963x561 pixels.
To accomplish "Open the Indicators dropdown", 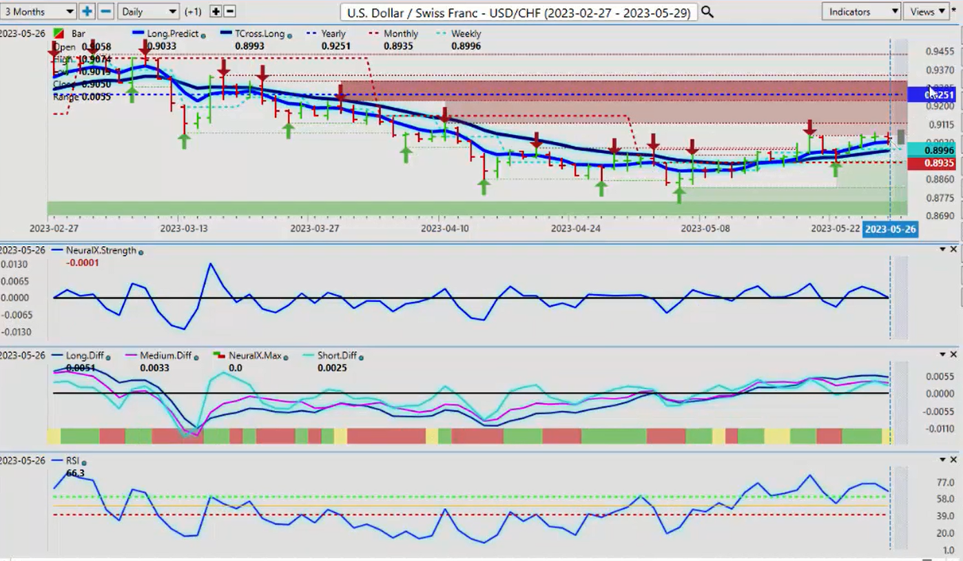I will point(861,12).
